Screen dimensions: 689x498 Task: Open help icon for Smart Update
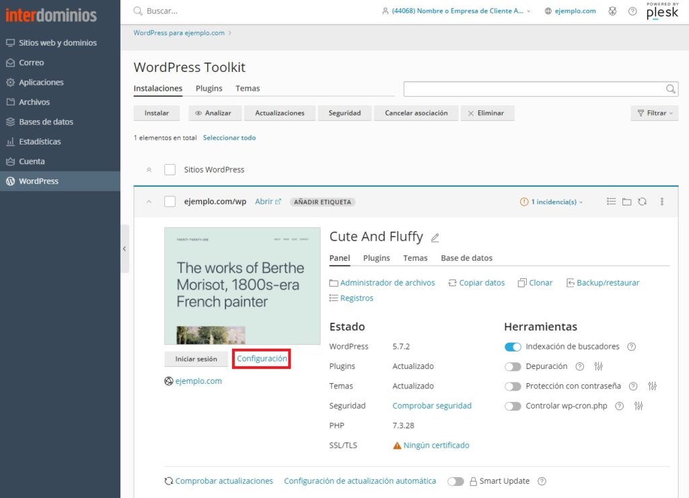(542, 481)
